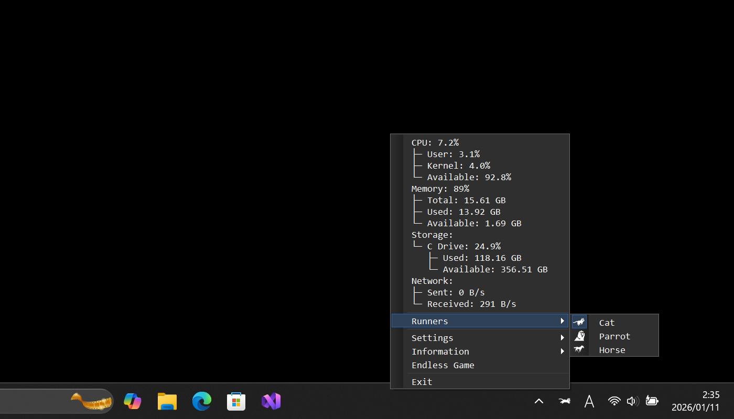Switch the runner to Parrot
This screenshot has width=734, height=419.
[x=614, y=336]
